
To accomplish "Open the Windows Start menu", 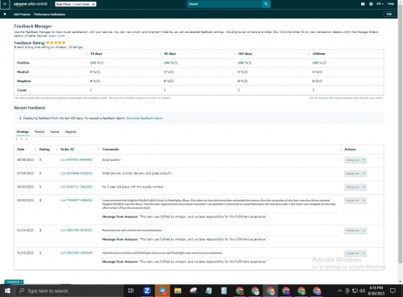I will pos(7,291).
